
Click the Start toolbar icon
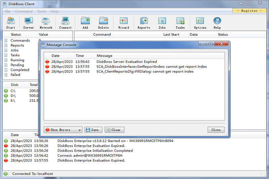tap(10, 23)
